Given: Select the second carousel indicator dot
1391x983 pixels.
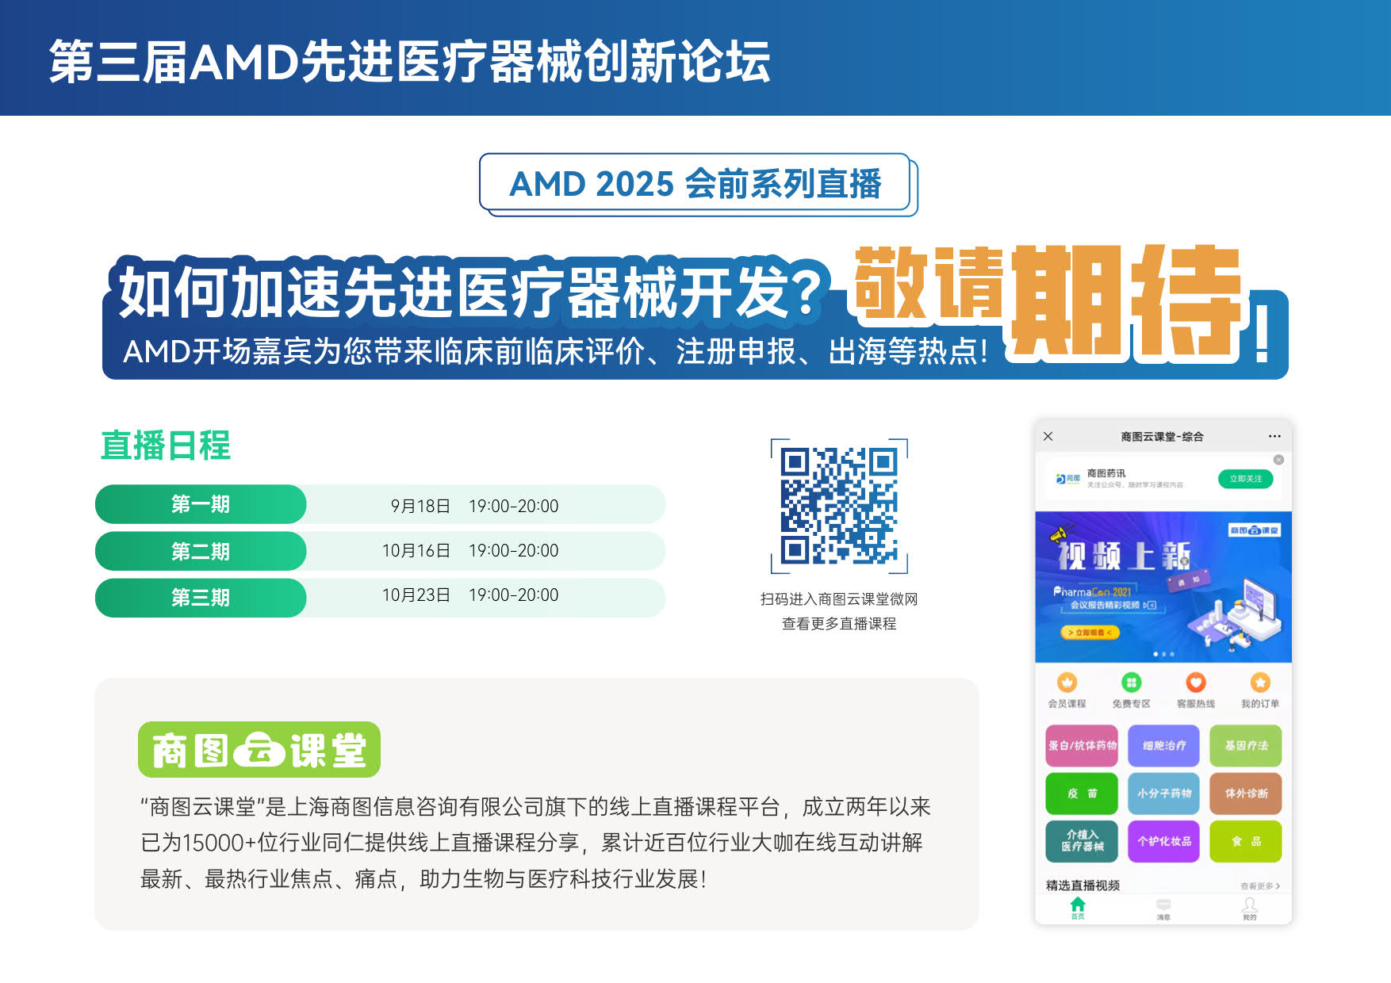Looking at the screenshot, I should pos(1164,653).
